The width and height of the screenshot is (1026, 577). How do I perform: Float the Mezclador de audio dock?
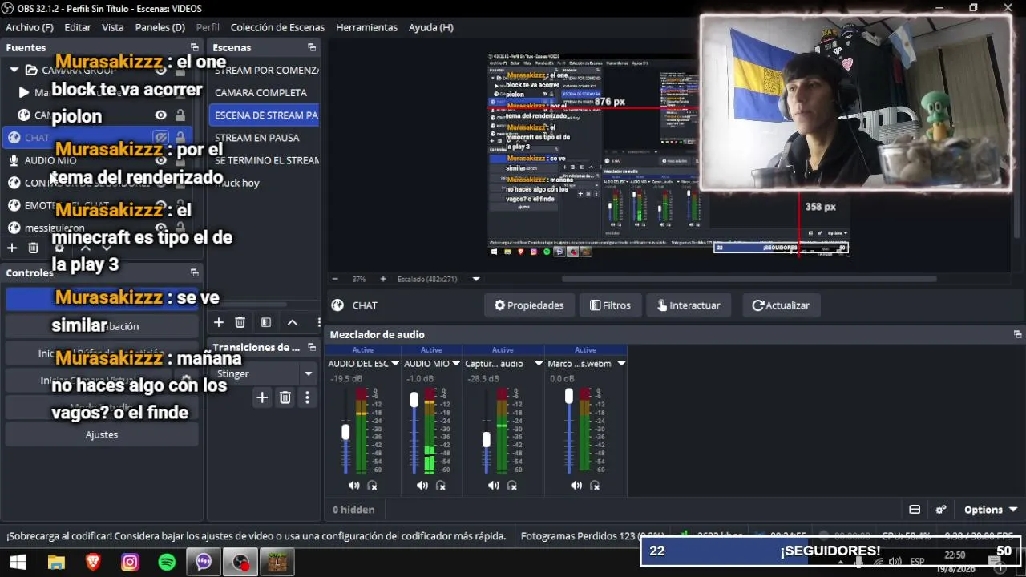coord(1017,335)
